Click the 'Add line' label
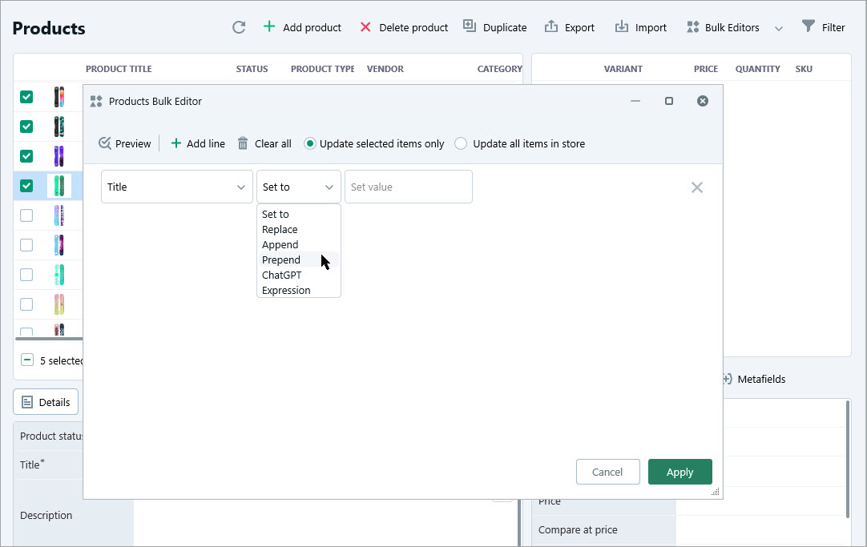The width and height of the screenshot is (867, 547). click(206, 143)
